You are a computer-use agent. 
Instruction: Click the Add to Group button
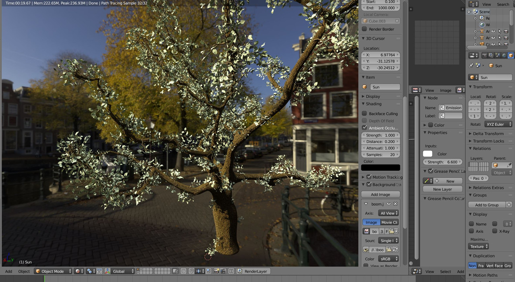click(x=487, y=205)
